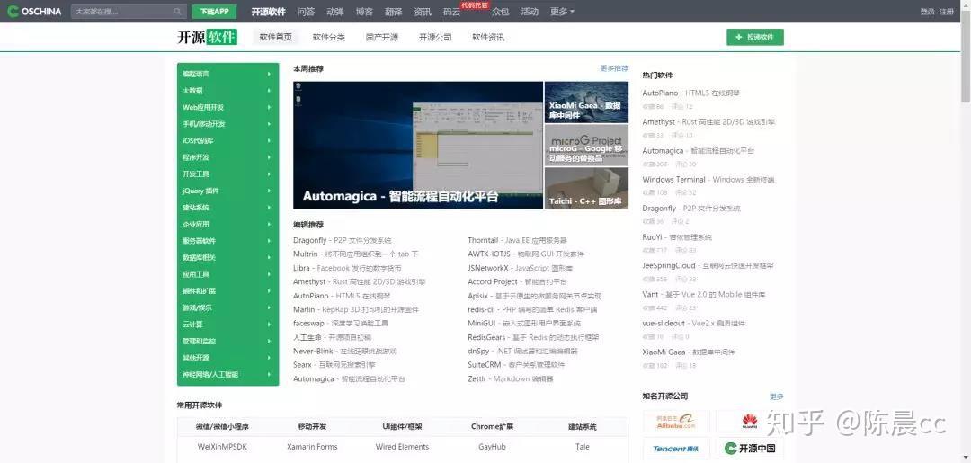
Task: Open Multrin in editor recommendations
Action: [x=356, y=254]
